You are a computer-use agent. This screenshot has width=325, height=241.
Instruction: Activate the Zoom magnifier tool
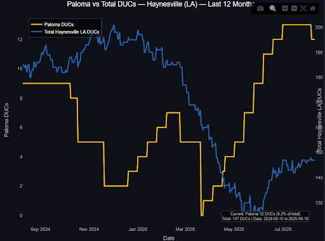(x=272, y=8)
